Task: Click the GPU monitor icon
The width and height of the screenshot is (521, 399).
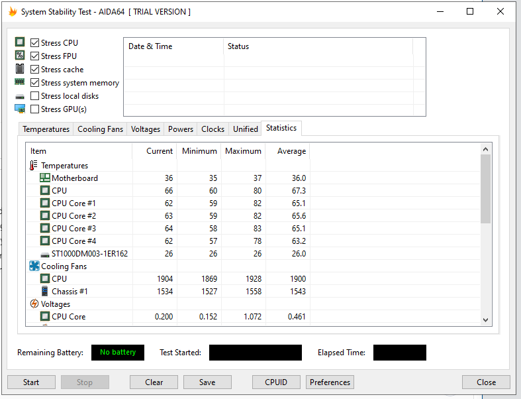Action: (20, 109)
